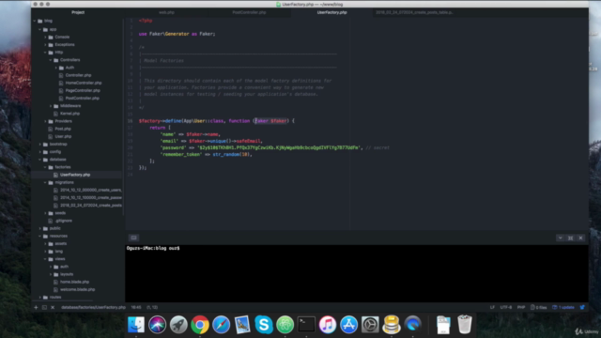Screen dimensions: 601x338
Task: Open iTunes from the dock
Action: [x=328, y=325]
